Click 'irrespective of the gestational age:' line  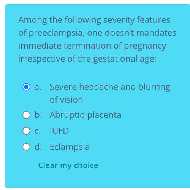(87, 59)
